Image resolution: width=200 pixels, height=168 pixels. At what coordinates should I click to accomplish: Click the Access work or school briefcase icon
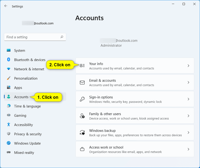(82, 149)
